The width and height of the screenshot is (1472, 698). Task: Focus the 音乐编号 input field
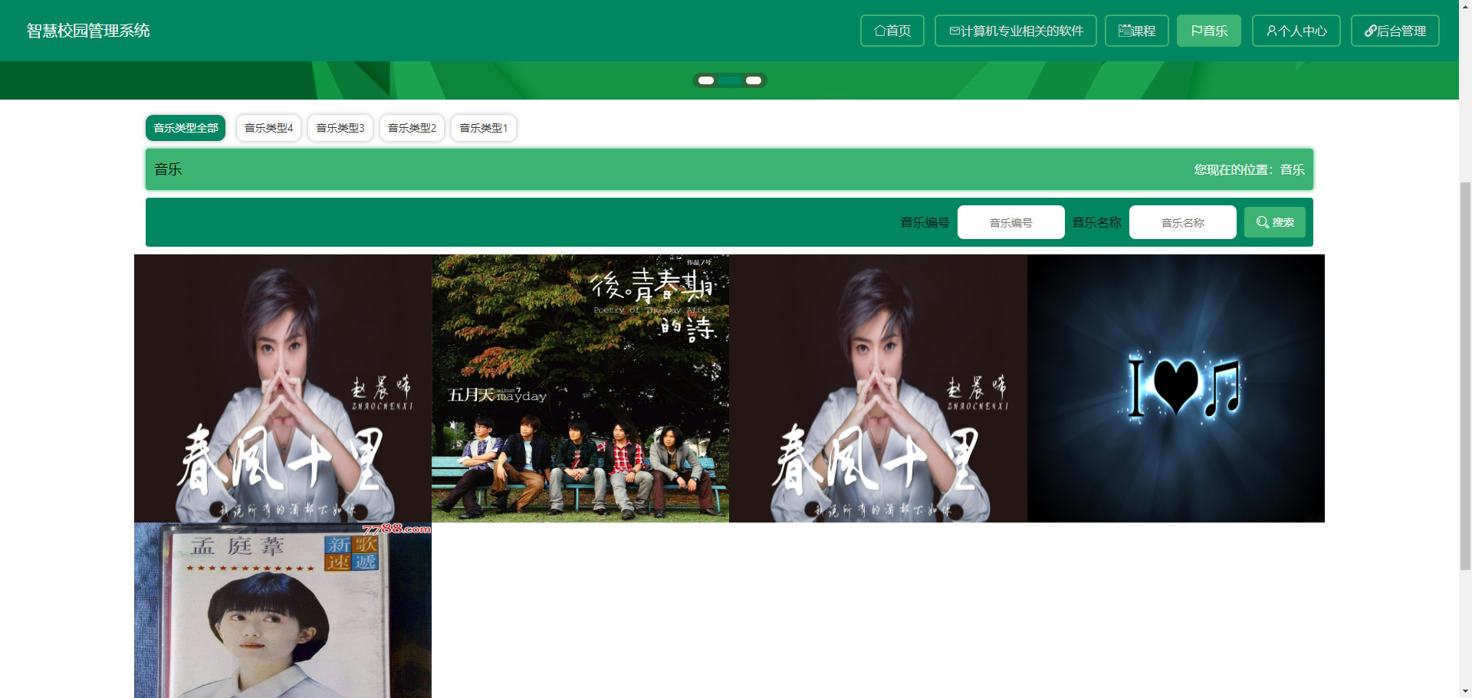(x=1010, y=222)
